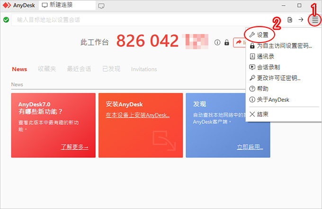This screenshot has width=322, height=209.
Task: Open the hamburger main menu
Action: point(315,20)
